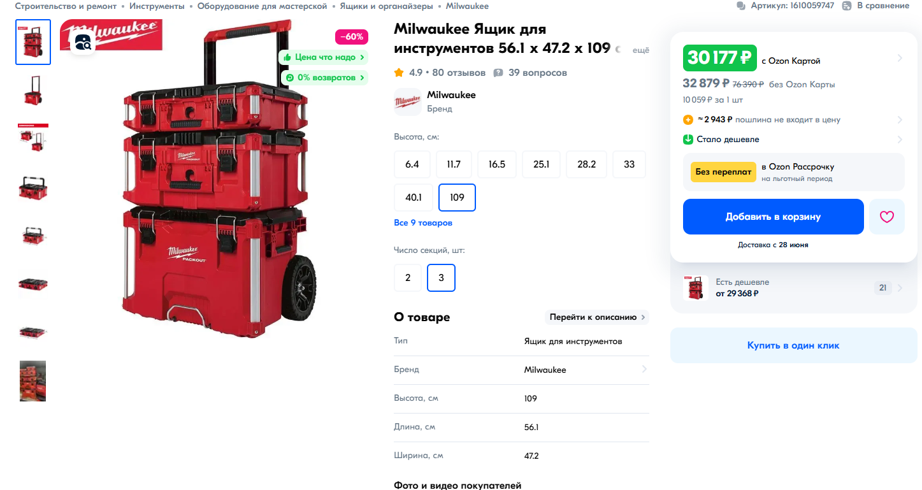The height and width of the screenshot is (490, 922).
Task: Open the cheaper offers chevron
Action: (900, 288)
